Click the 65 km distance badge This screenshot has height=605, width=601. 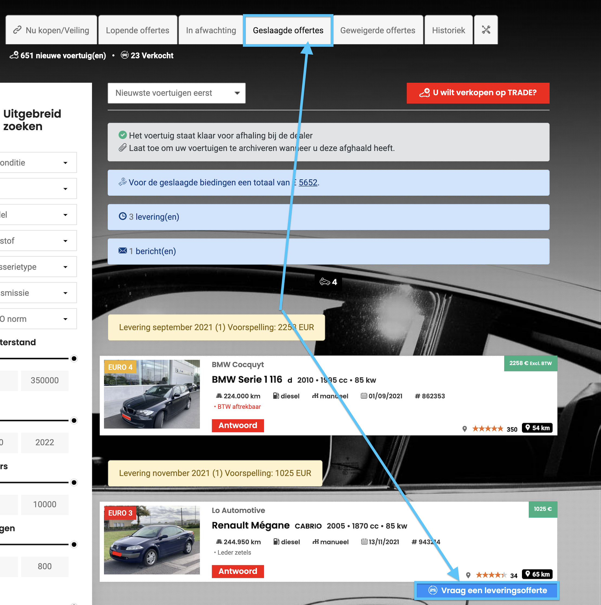tap(537, 574)
